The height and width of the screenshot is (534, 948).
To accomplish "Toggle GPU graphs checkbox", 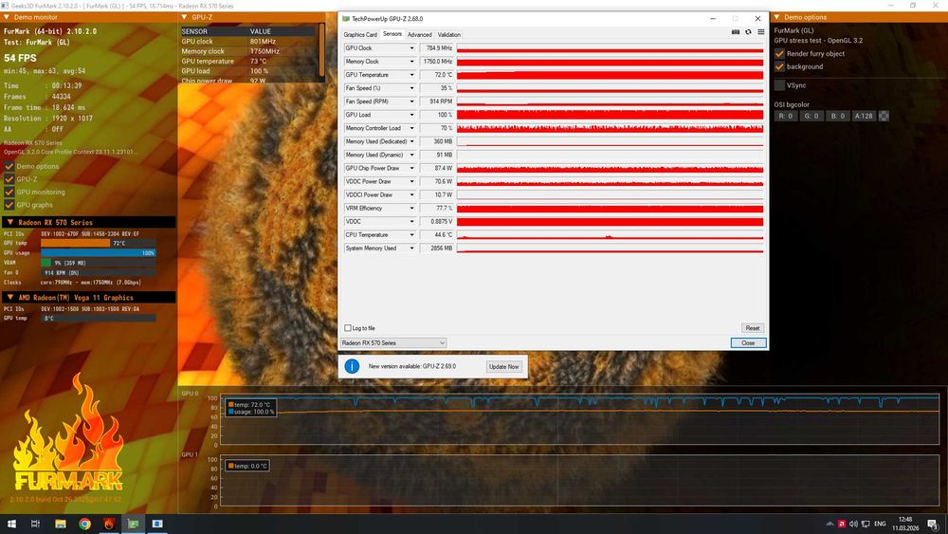I will click(9, 205).
